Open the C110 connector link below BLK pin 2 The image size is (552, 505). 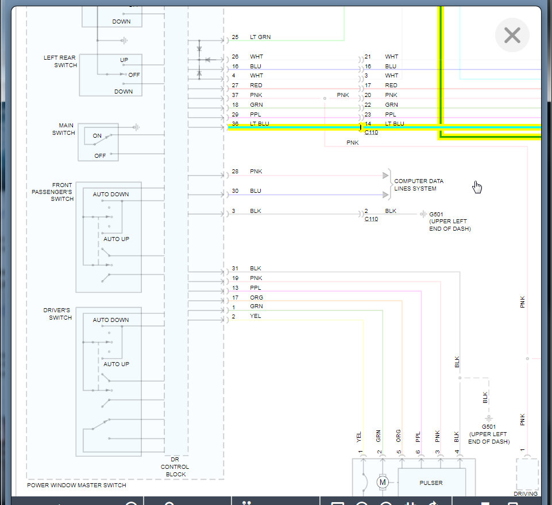pos(371,219)
